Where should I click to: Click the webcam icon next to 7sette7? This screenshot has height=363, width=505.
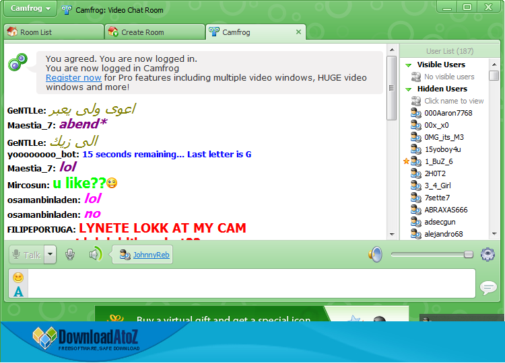coord(416,198)
